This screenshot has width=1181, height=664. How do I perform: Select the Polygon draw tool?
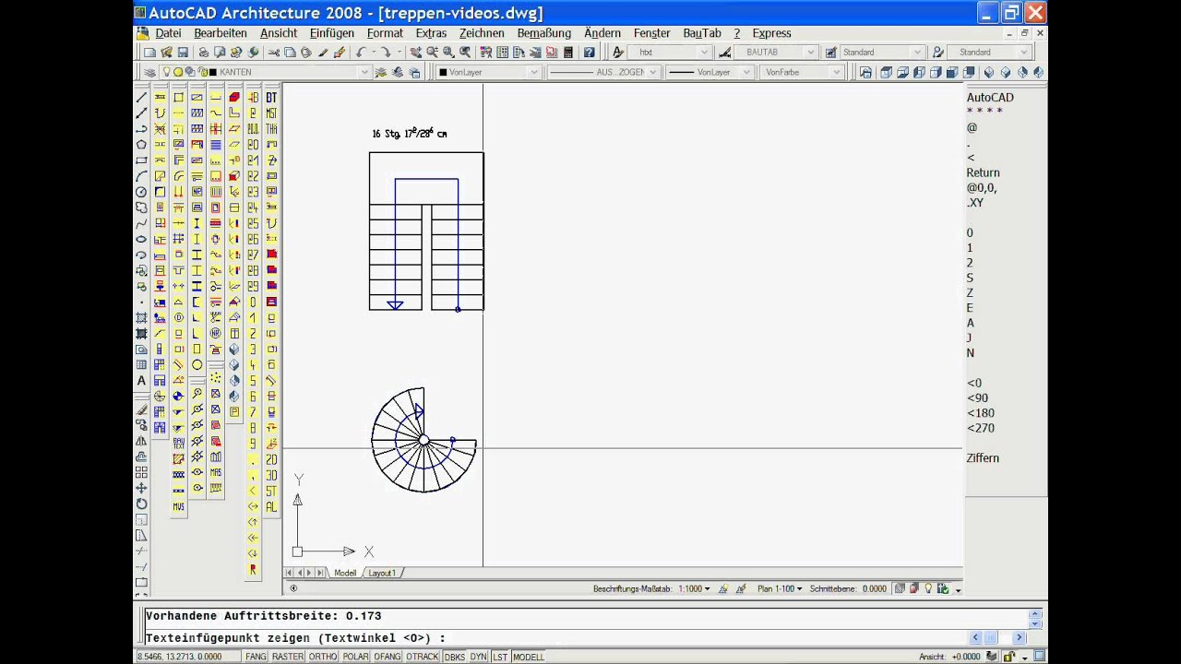(141, 144)
